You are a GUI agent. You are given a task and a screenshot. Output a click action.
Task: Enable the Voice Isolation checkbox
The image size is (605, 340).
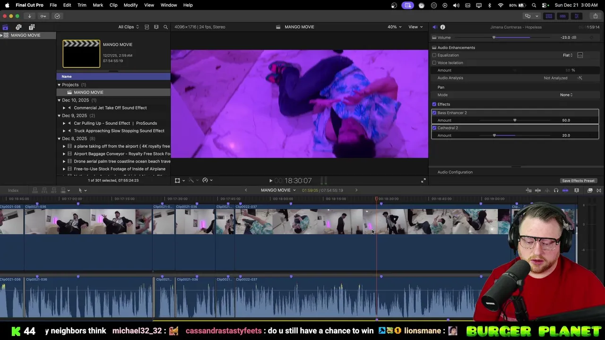pyautogui.click(x=434, y=63)
